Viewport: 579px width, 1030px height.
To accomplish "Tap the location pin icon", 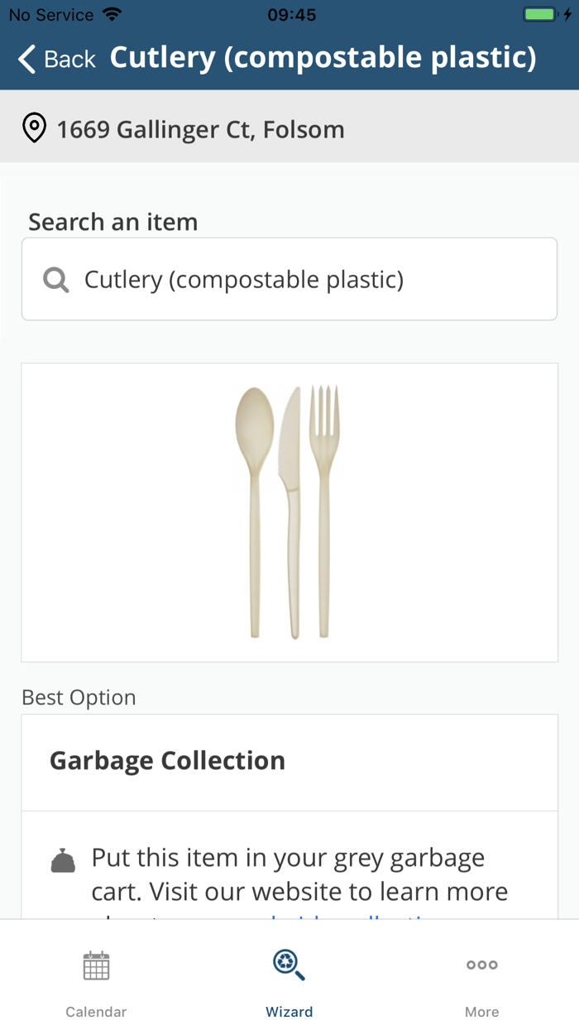I will 34,128.
